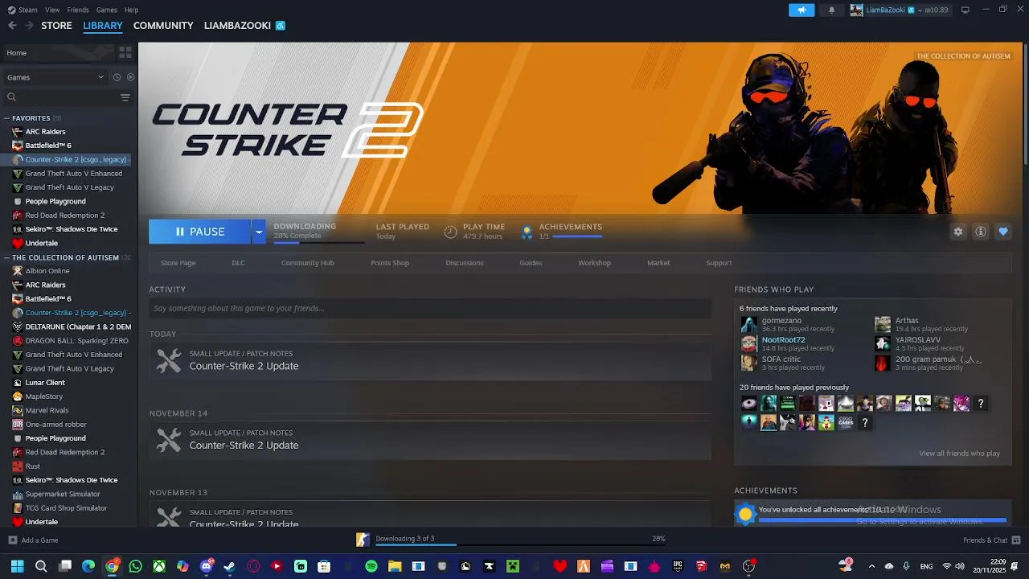
Task: Open the View menu
Action: [52, 10]
